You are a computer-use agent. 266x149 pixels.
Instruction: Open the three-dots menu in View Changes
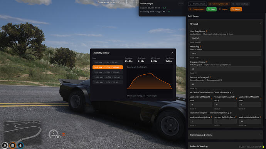tap(181, 4)
